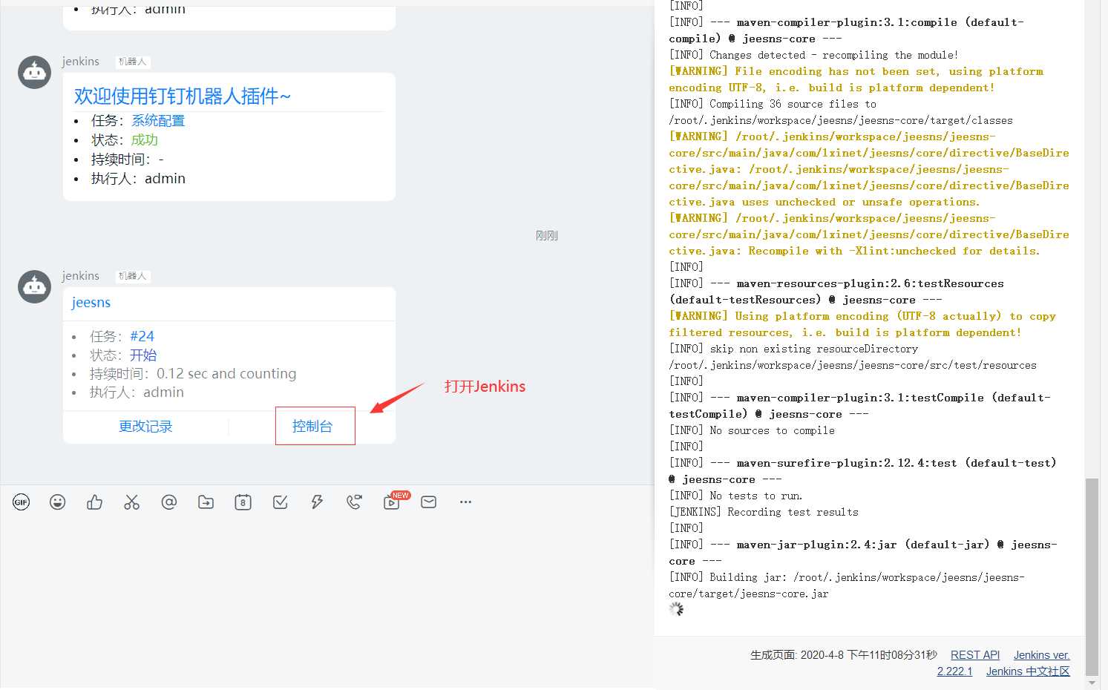Click the loading spinner in console output
The width and height of the screenshot is (1108, 690).
(676, 610)
